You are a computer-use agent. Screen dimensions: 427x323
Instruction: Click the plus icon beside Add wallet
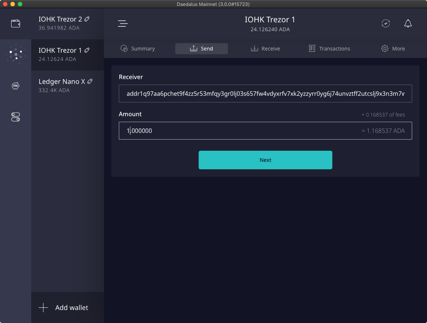[x=43, y=307]
